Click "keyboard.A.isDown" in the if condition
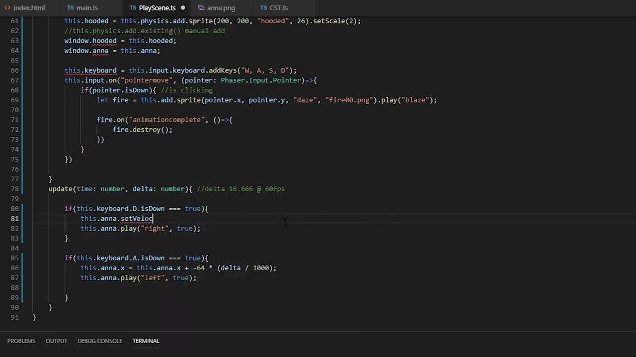636x357 pixels. pos(131,258)
